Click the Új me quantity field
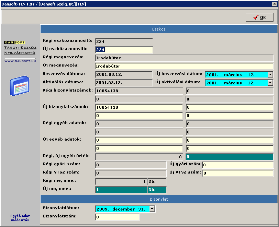 [x=121, y=190]
